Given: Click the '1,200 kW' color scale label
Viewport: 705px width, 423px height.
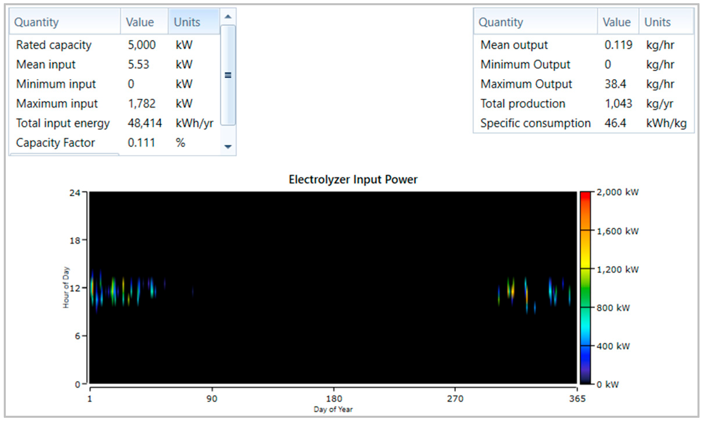Looking at the screenshot, I should [618, 269].
